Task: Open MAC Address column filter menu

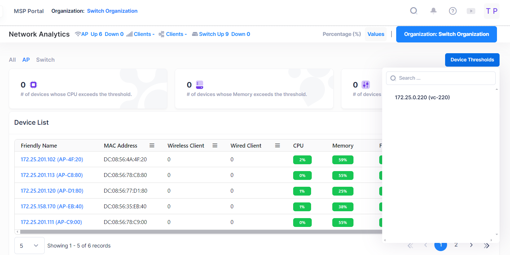Action: coord(152,145)
